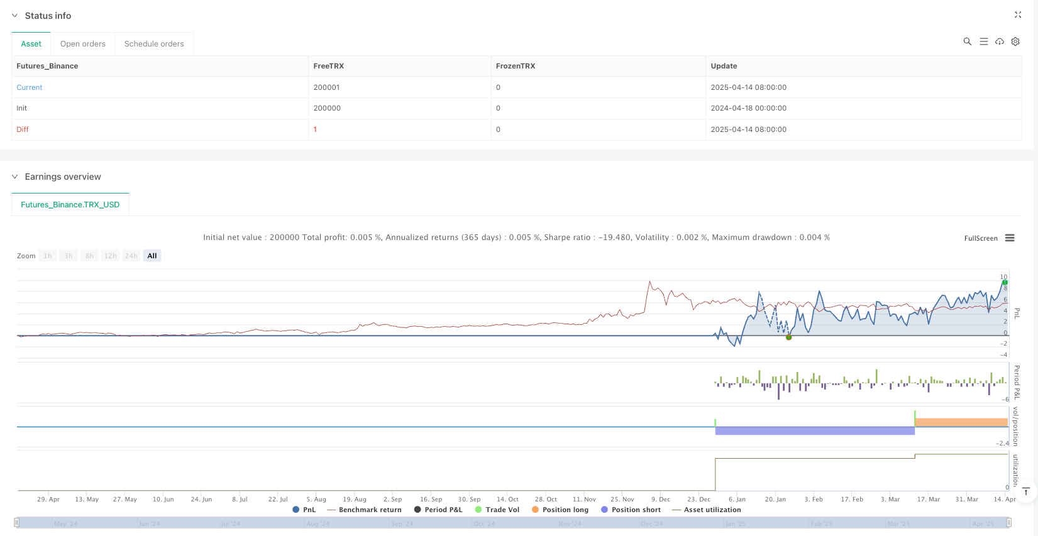Open the chart hamburger menu icon
1038x536 pixels.
1010,238
